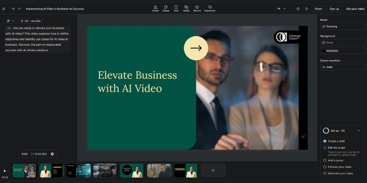This screenshot has width=367, height=183.
Task: Click the Create a draft checked step
Action: 334,141
